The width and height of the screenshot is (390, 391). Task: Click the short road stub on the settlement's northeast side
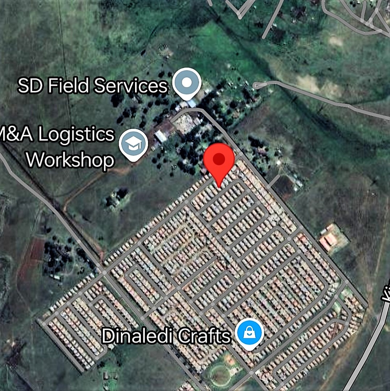click(x=273, y=181)
